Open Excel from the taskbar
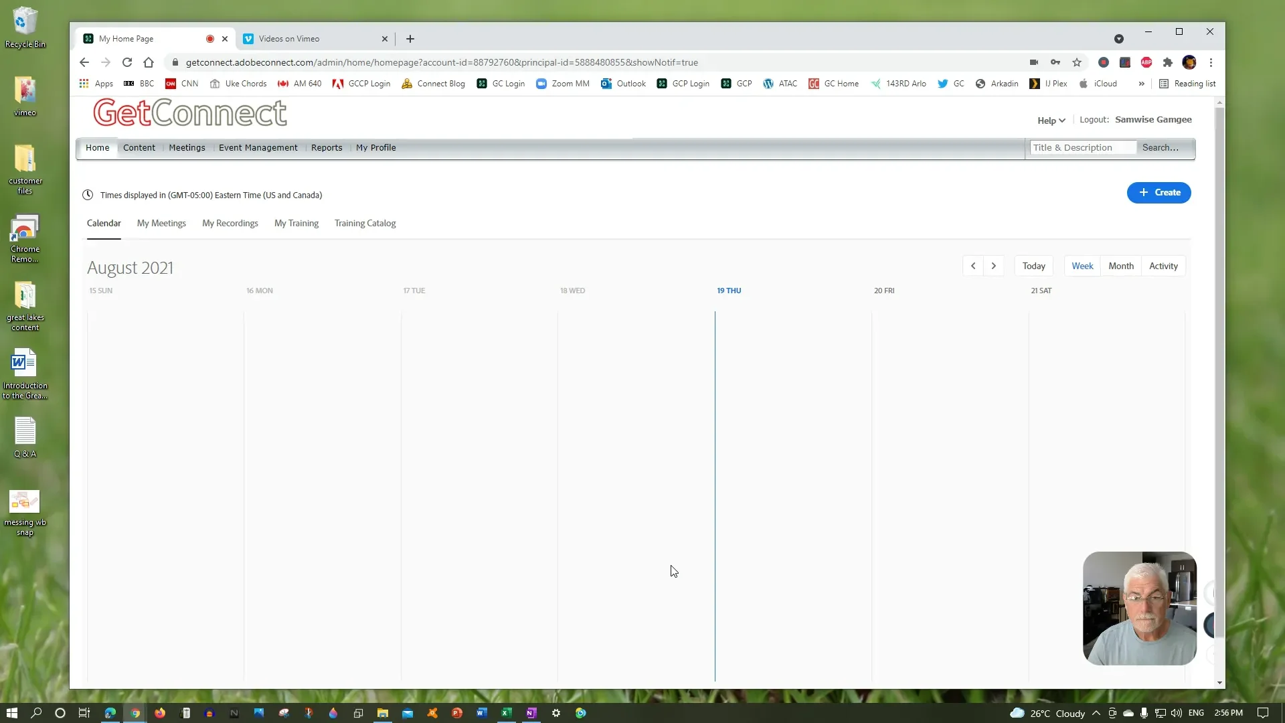Image resolution: width=1285 pixels, height=723 pixels. pos(507,713)
